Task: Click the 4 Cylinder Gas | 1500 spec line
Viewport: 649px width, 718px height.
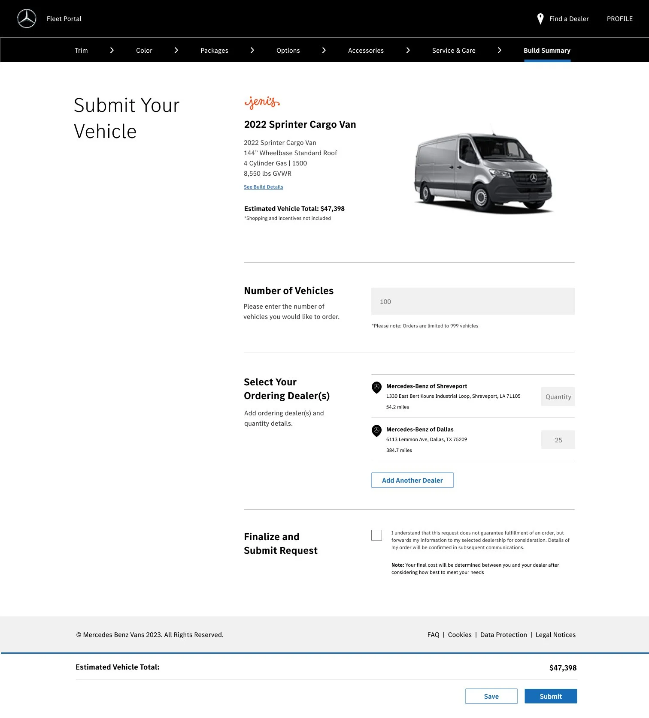Action: click(x=275, y=163)
